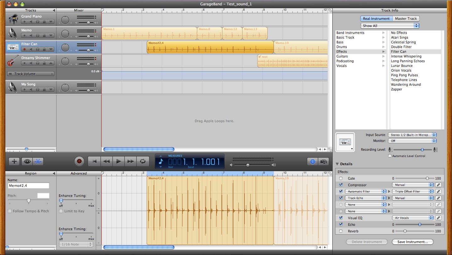Edit the Triple Offset Filter pencil
The height and width of the screenshot is (255, 452).
coord(438,192)
